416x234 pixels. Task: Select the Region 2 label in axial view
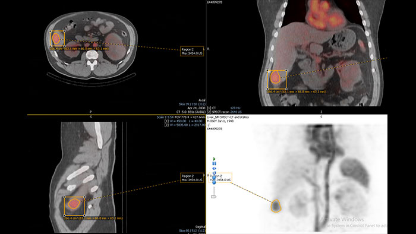(x=192, y=52)
